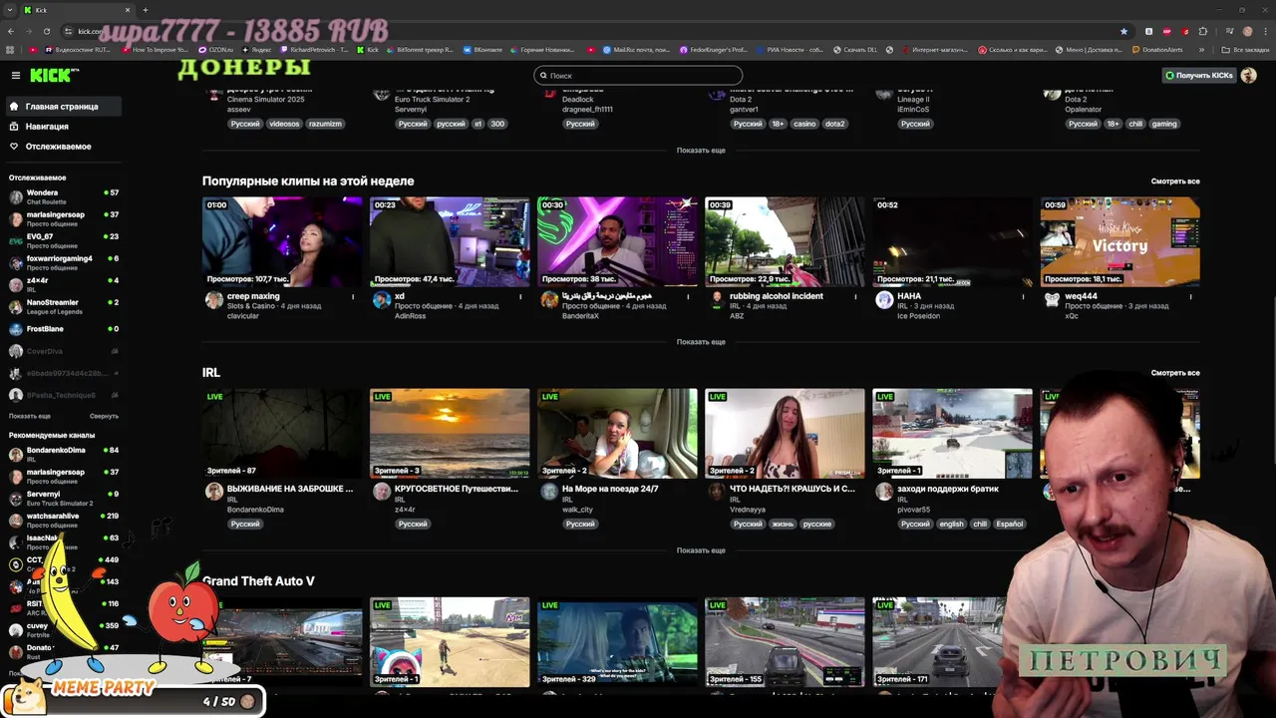Open EVG_67 channel in followed list

click(63, 240)
